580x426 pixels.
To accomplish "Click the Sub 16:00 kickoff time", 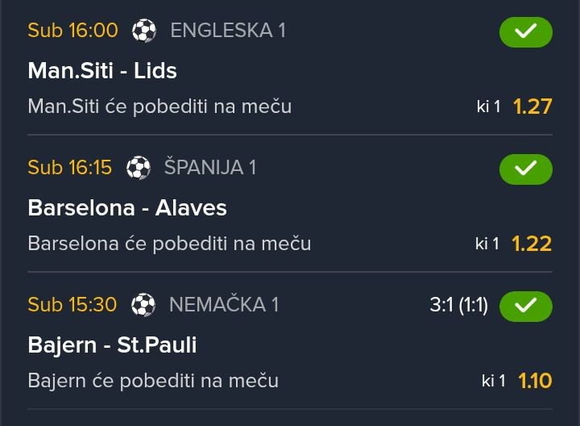I will [72, 31].
